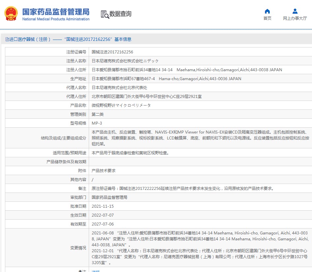Click the national emblem logo
This screenshot has height=272, width=312.
pos(11,14)
